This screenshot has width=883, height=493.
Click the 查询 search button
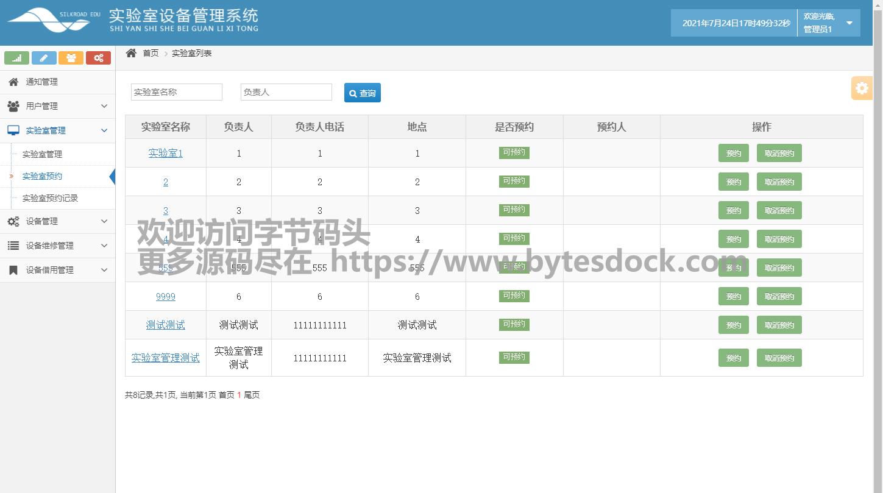(x=363, y=93)
